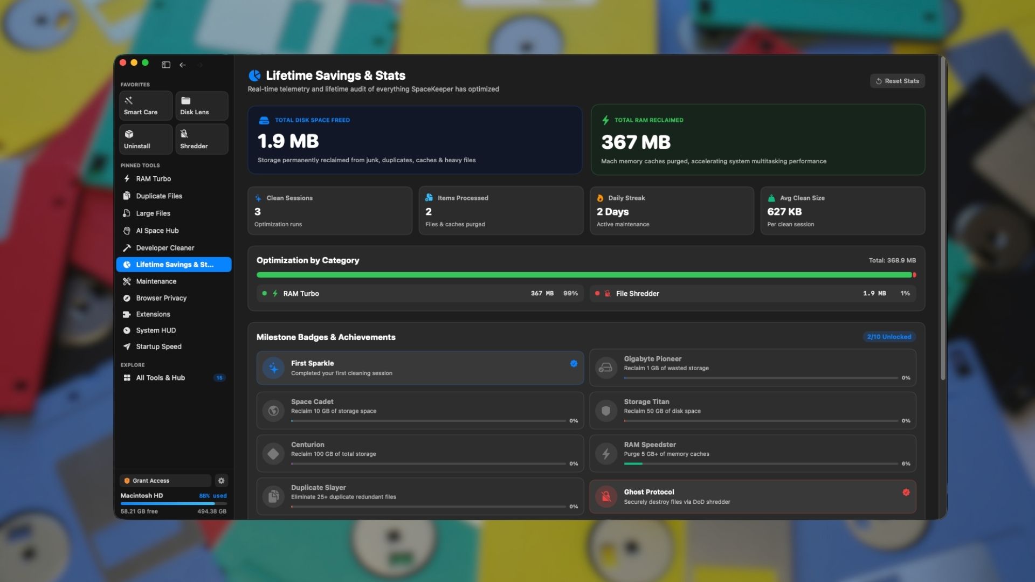The width and height of the screenshot is (1035, 582).
Task: Open Uninstall favorite tile
Action: pos(146,139)
